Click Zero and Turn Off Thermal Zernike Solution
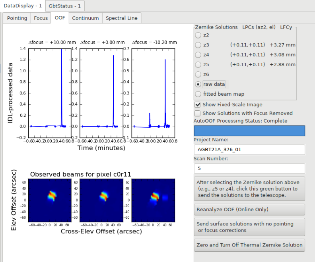Viewport: 315px width, 262px height. click(249, 245)
